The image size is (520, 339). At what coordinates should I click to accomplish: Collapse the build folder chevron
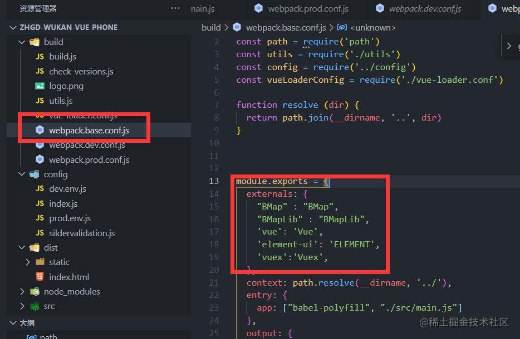pos(22,42)
